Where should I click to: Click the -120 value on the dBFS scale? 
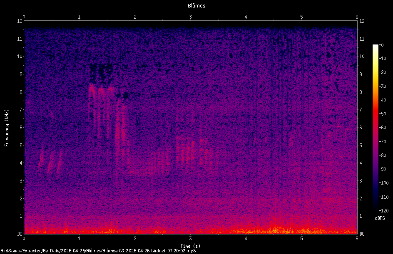383,211
